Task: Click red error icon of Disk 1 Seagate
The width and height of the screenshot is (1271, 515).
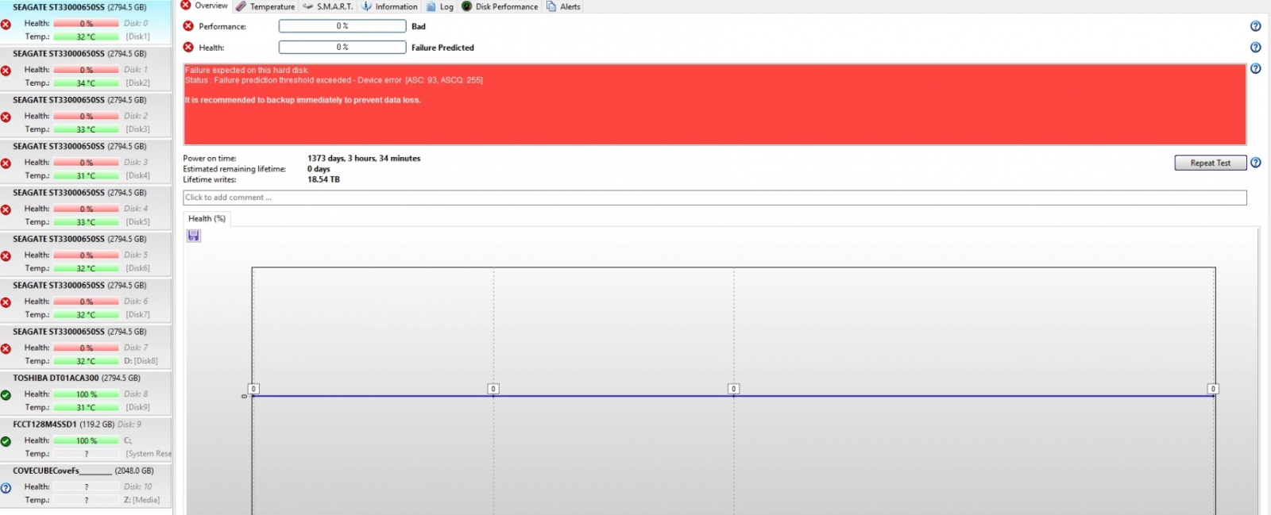Action: (6, 71)
